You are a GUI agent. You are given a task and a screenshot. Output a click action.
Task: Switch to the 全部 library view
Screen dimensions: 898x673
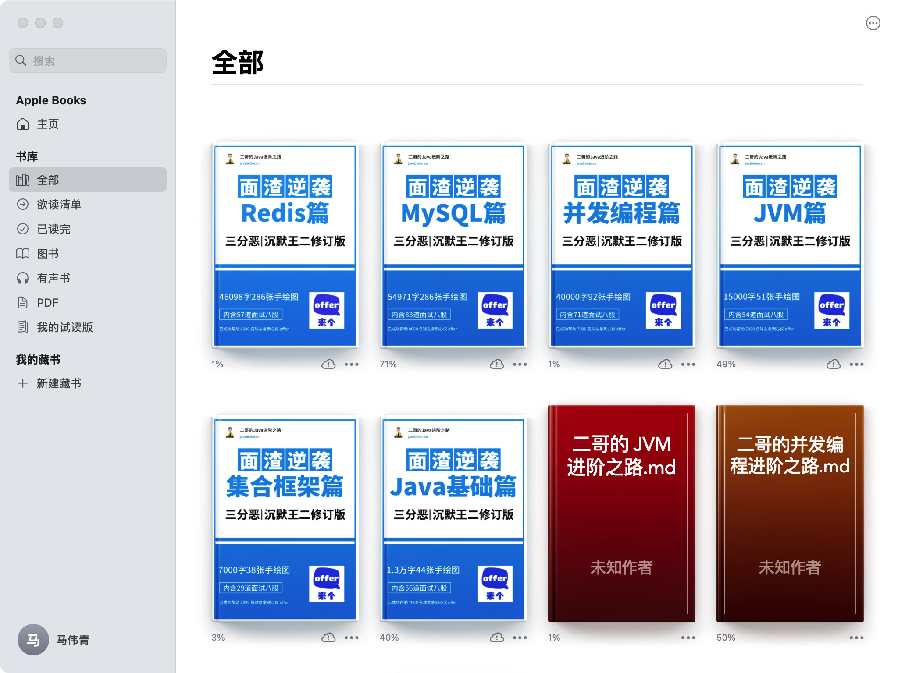click(48, 180)
